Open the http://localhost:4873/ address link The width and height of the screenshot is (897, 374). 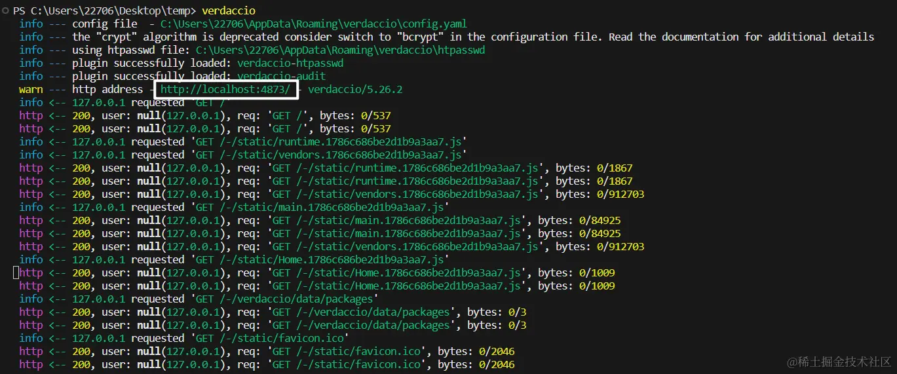point(225,89)
